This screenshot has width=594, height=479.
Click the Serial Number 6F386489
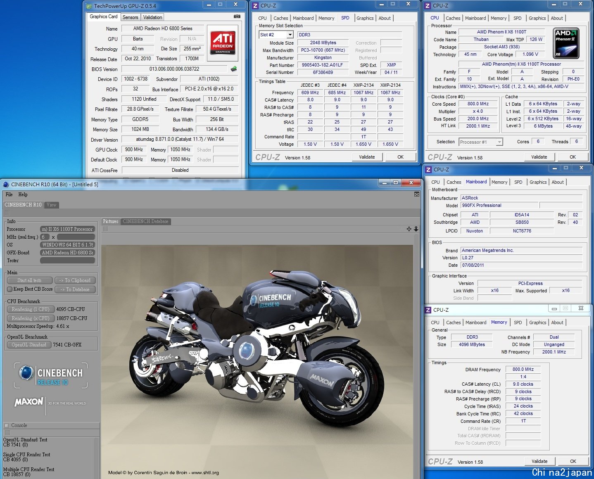click(x=323, y=72)
